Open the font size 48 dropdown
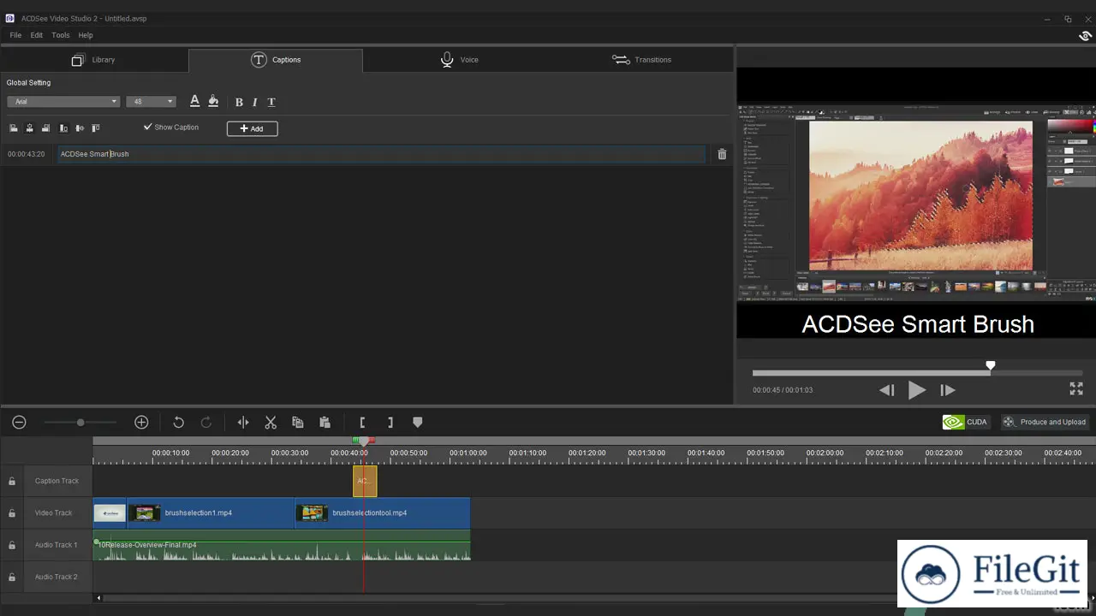The image size is (1096, 616). [151, 102]
